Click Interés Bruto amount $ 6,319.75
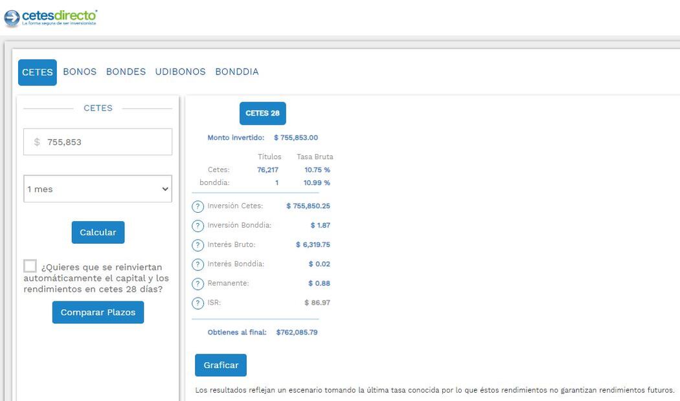This screenshot has width=680, height=401. pos(313,244)
